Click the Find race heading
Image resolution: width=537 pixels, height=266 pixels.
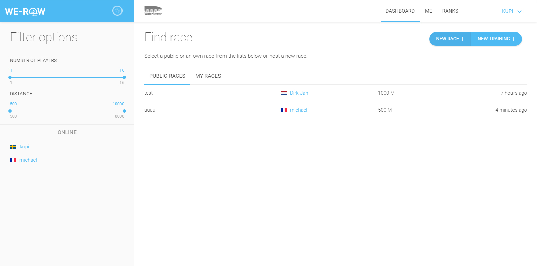point(168,37)
